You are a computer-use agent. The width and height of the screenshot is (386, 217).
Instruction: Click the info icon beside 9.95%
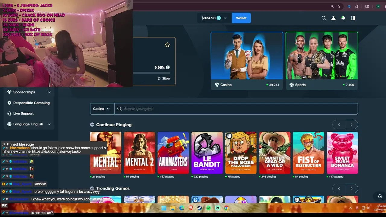[168, 68]
